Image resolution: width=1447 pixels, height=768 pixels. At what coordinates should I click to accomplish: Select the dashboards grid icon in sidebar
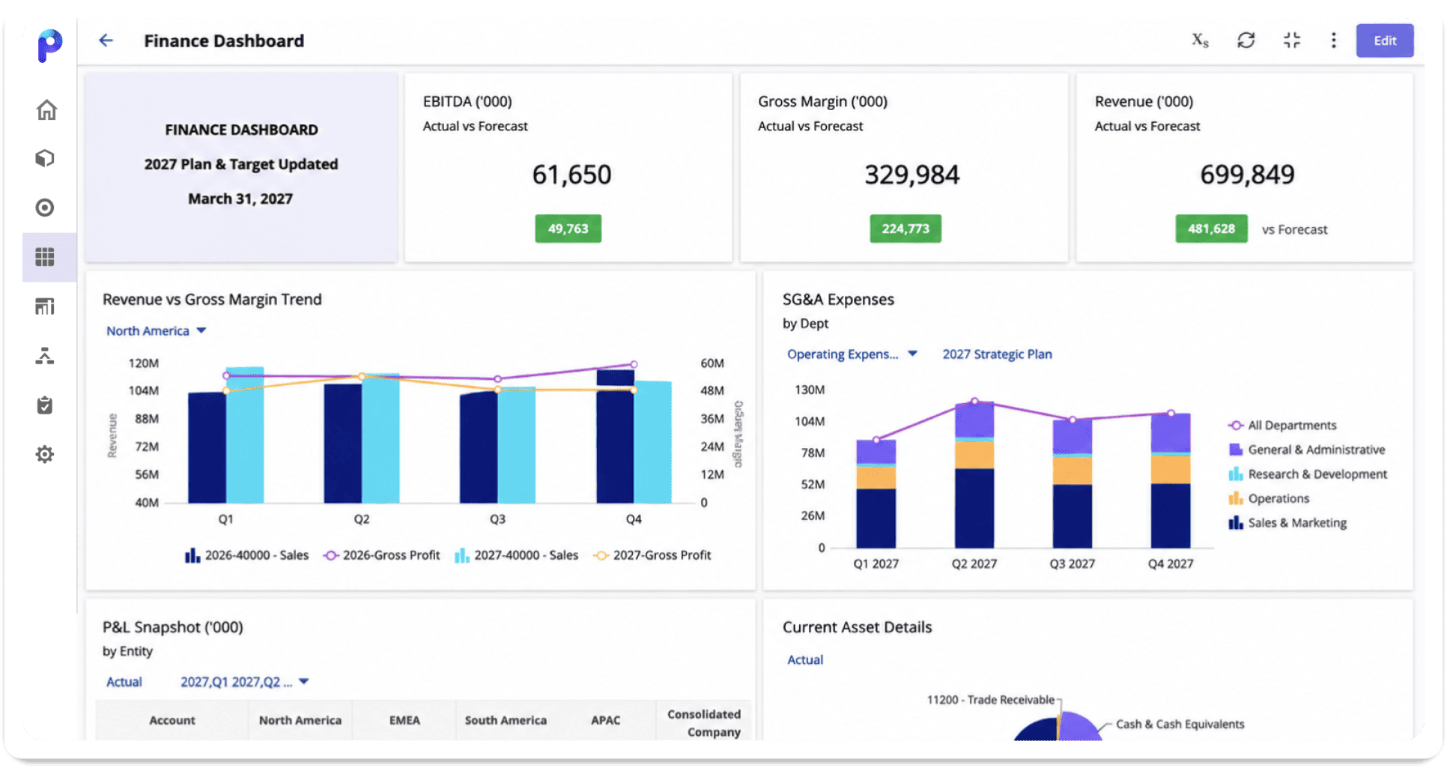point(45,257)
